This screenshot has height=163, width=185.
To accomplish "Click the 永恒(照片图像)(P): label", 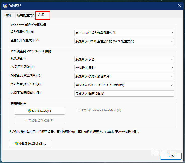I will click(23, 67).
